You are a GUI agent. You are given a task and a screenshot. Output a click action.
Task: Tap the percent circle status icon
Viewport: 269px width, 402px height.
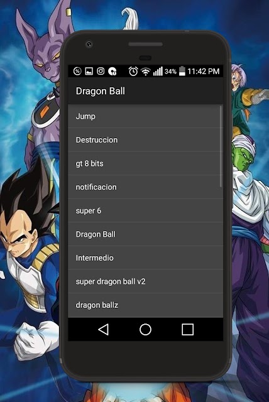point(77,71)
